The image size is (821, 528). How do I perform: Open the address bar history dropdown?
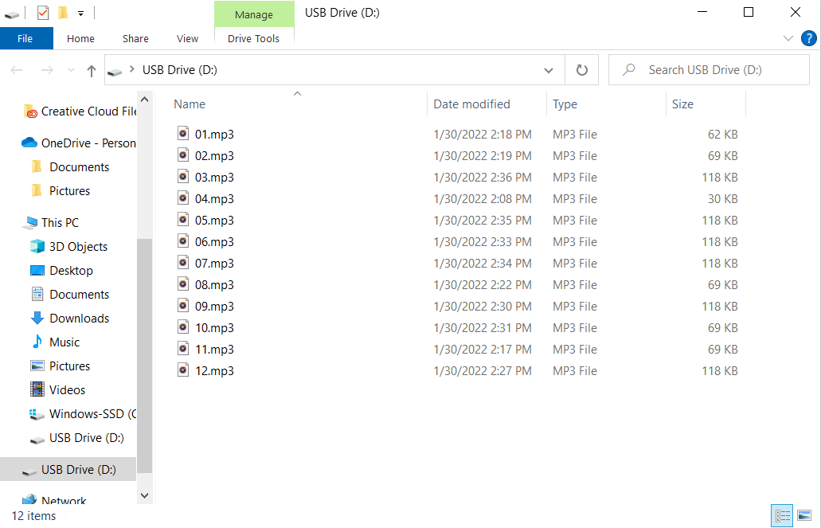tap(549, 69)
